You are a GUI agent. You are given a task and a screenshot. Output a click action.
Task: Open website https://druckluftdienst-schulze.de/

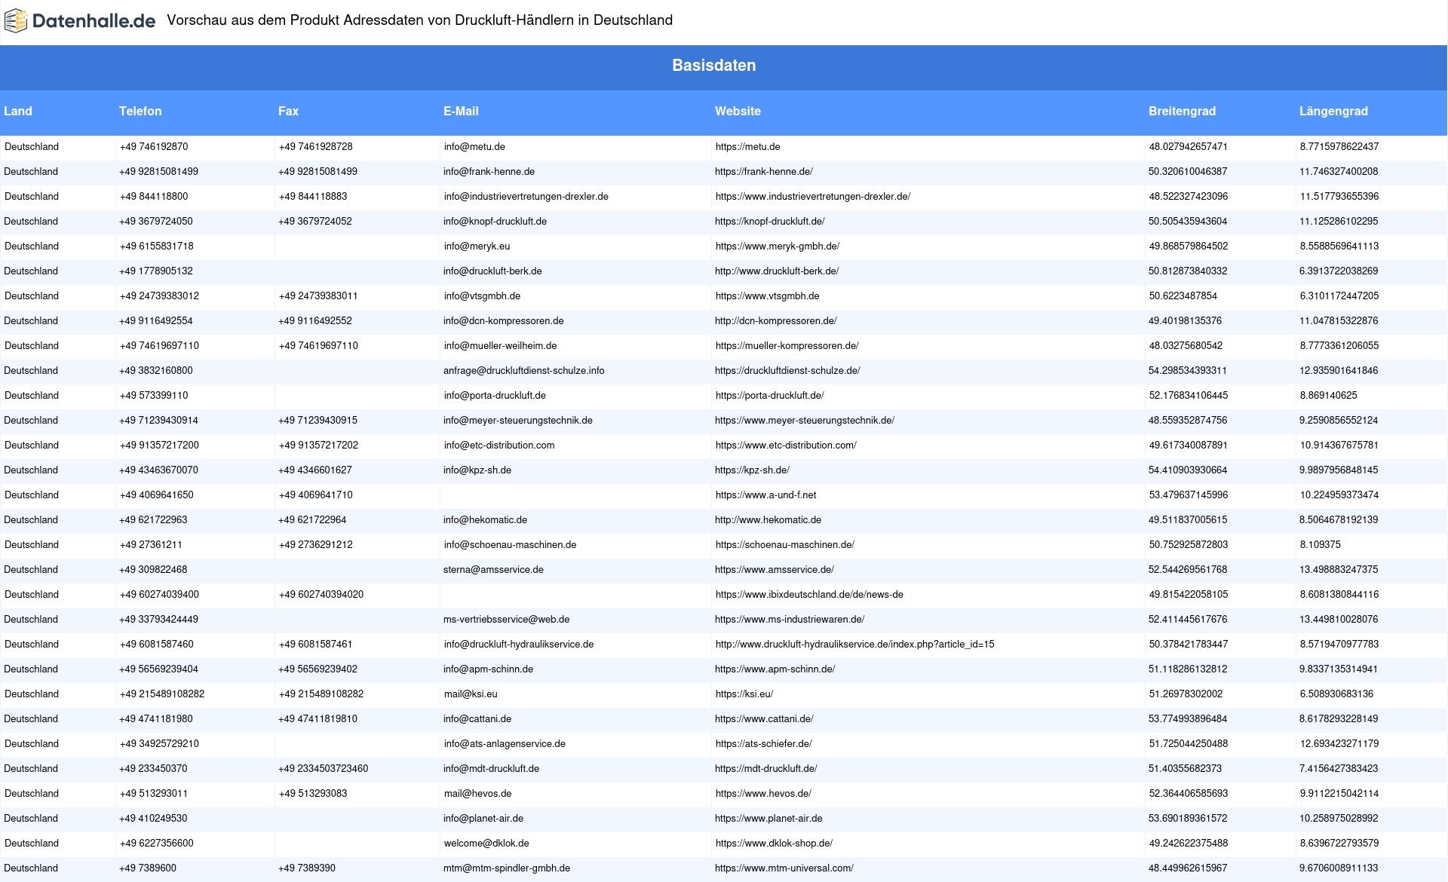(787, 371)
